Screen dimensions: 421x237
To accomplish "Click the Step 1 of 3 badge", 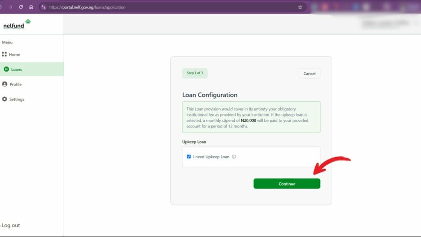I will [x=195, y=73].
